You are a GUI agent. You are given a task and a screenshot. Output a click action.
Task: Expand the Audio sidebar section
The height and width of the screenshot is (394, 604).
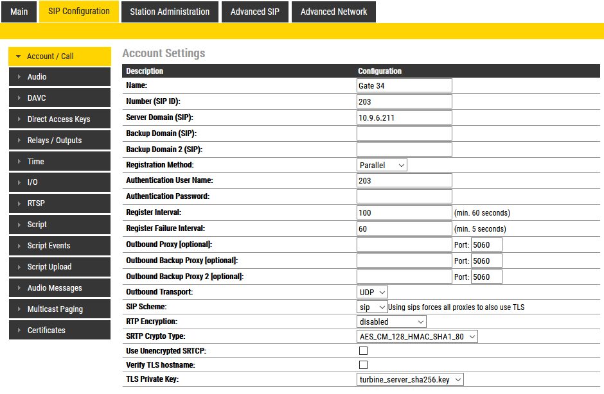60,77
